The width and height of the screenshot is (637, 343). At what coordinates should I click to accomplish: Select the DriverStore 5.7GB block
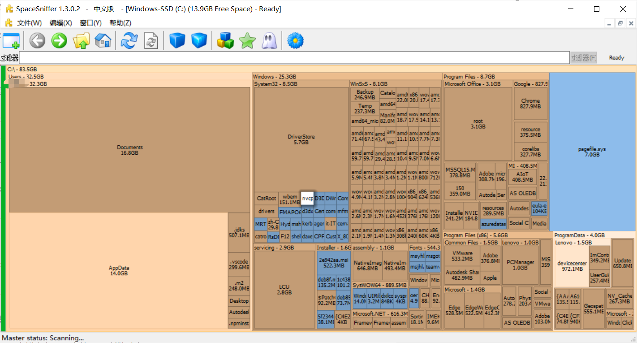click(301, 139)
